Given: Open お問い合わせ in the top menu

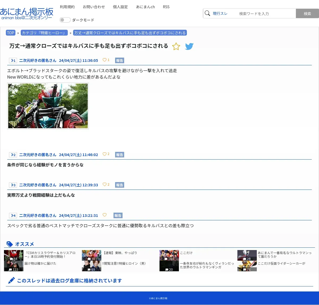Looking at the screenshot, I should pyautogui.click(x=94, y=7).
